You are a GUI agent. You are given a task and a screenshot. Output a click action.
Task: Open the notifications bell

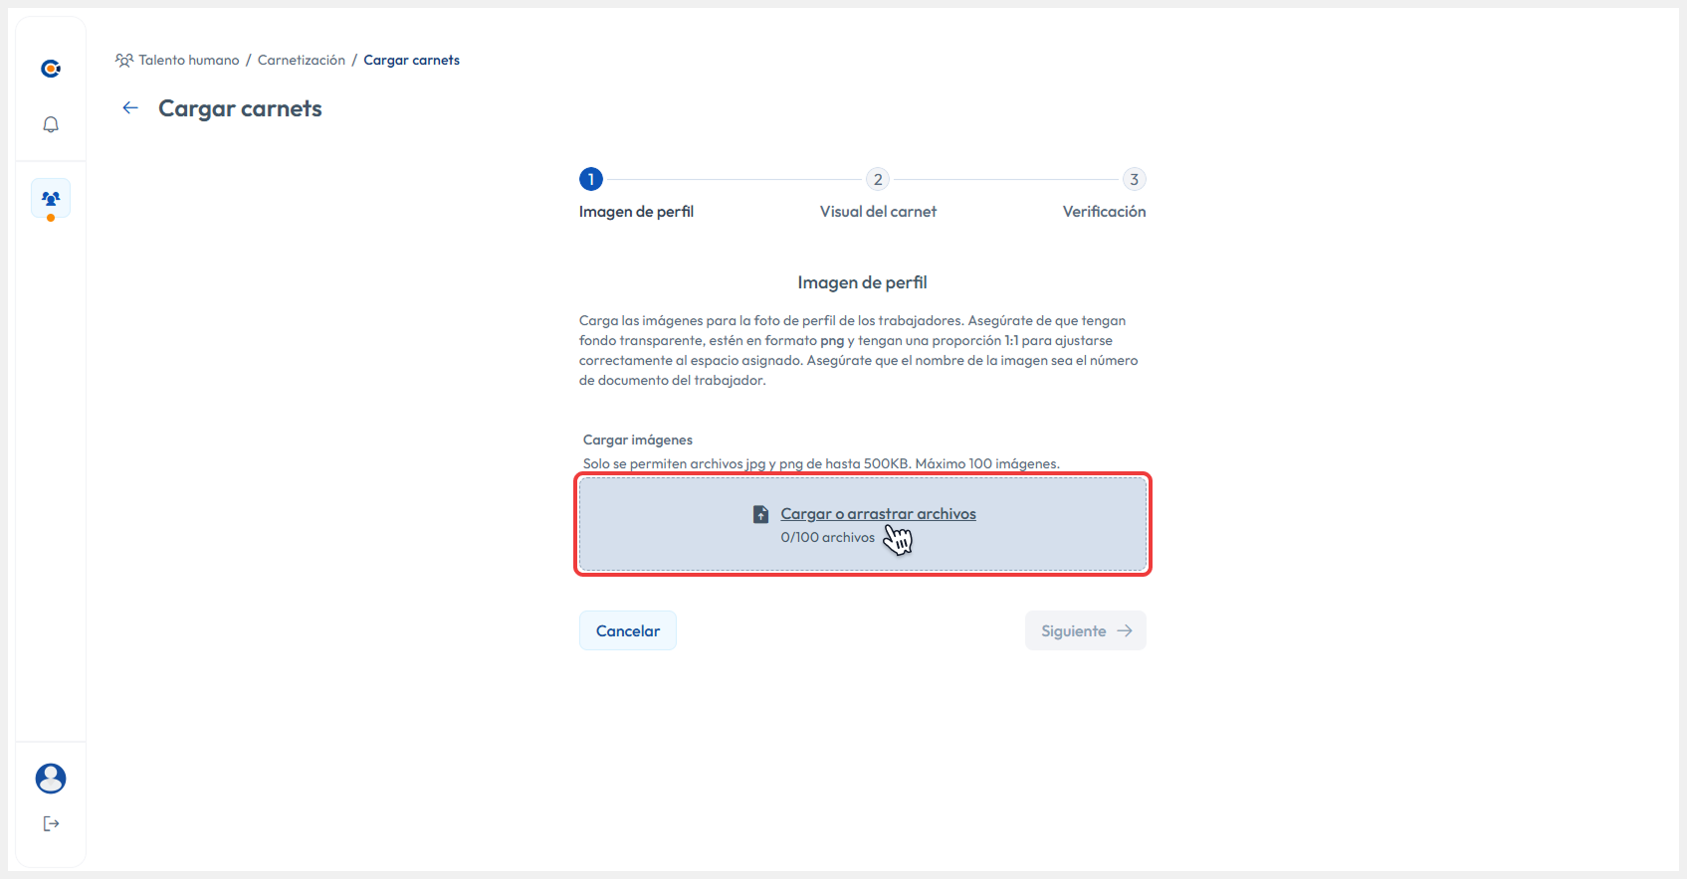[51, 124]
